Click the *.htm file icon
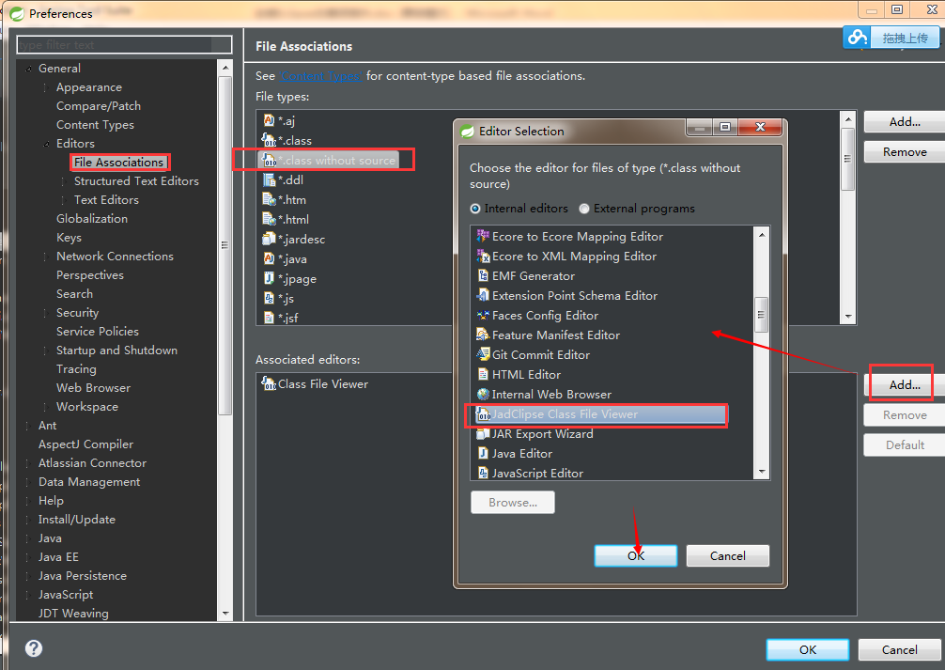This screenshot has width=945, height=670. 269,199
